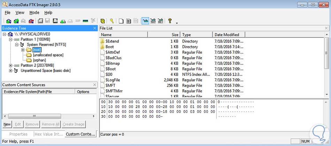Click the New button in Custom Content

(x=7, y=124)
